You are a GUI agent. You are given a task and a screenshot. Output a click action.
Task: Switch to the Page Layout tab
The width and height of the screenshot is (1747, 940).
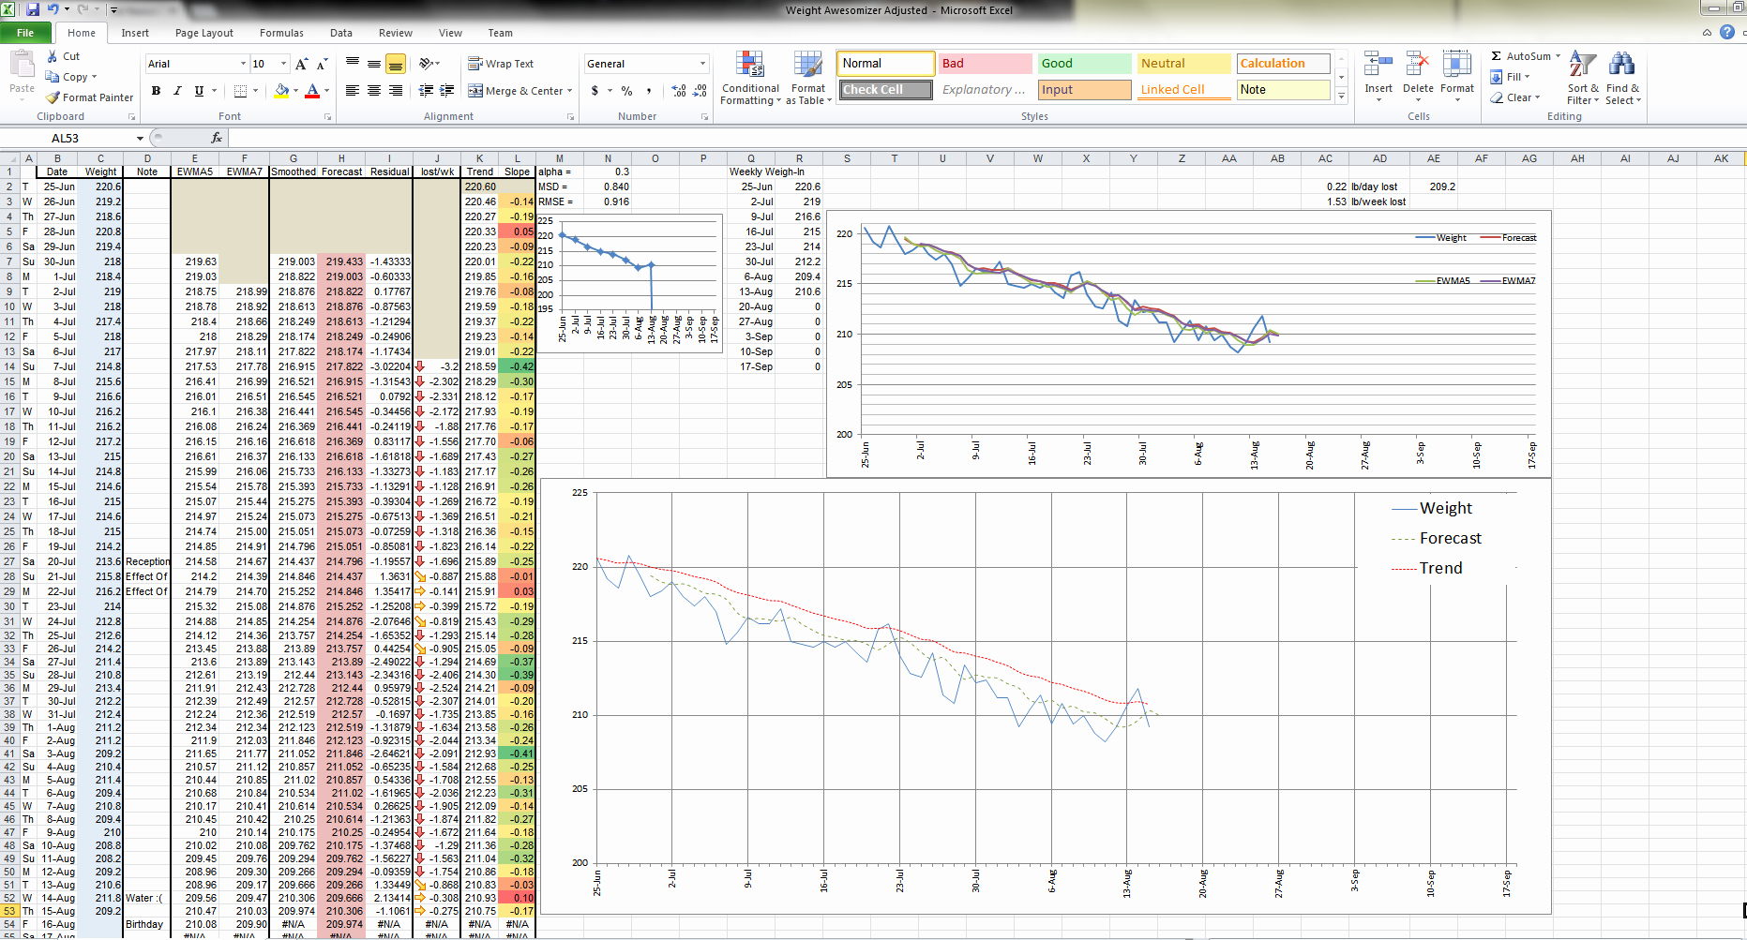[x=204, y=33]
